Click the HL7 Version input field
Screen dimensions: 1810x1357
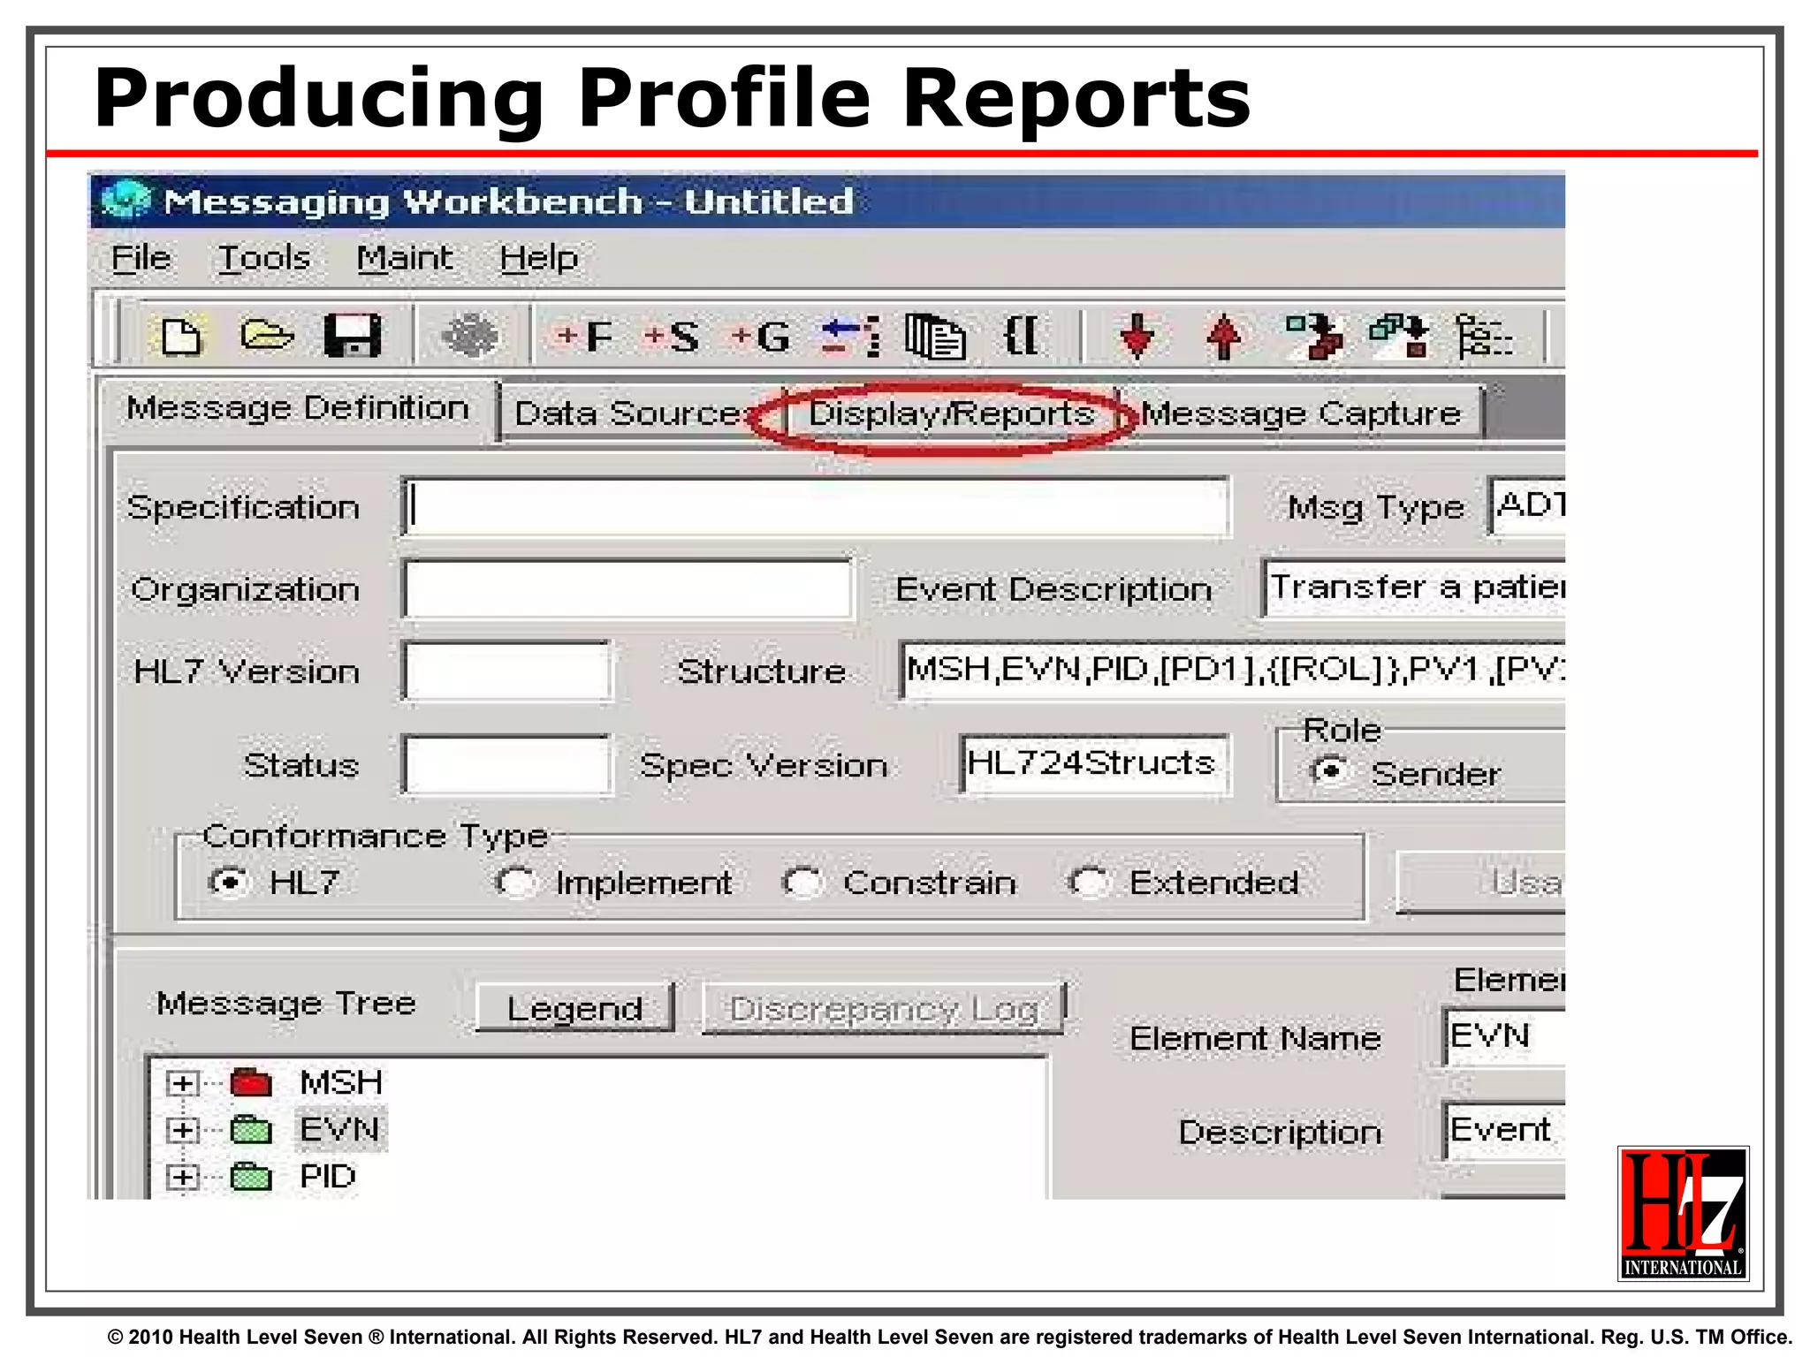click(506, 671)
